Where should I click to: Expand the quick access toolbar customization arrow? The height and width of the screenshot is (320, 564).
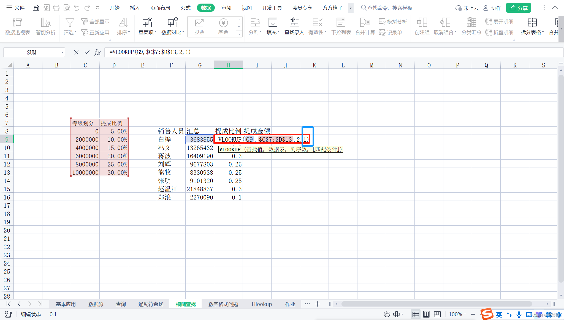97,8
